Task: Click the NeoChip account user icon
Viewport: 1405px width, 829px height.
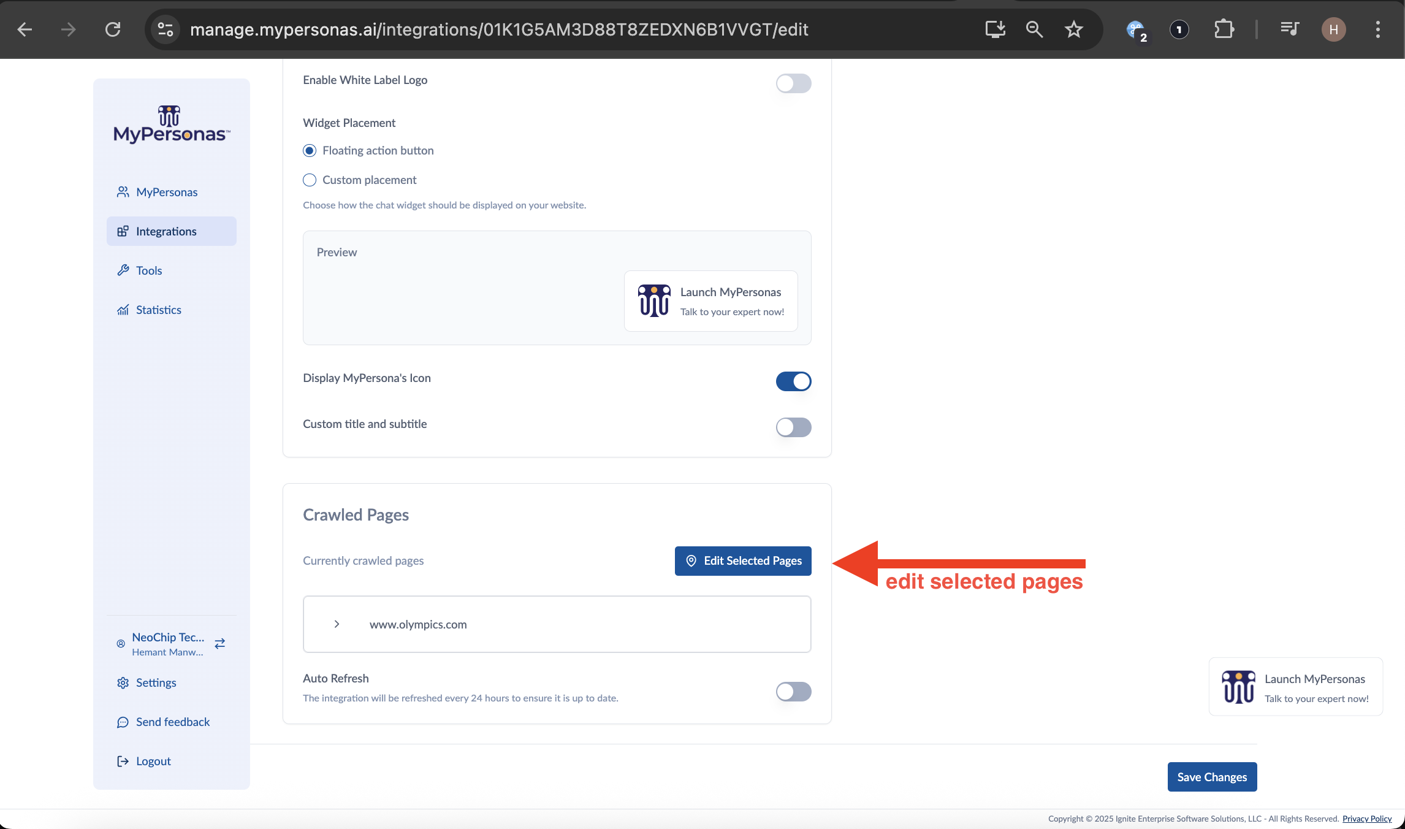Action: 121,644
